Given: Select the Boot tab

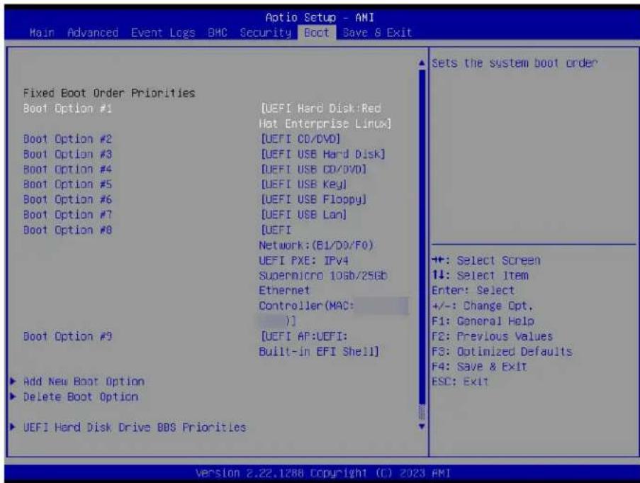Looking at the screenshot, I should [x=317, y=33].
